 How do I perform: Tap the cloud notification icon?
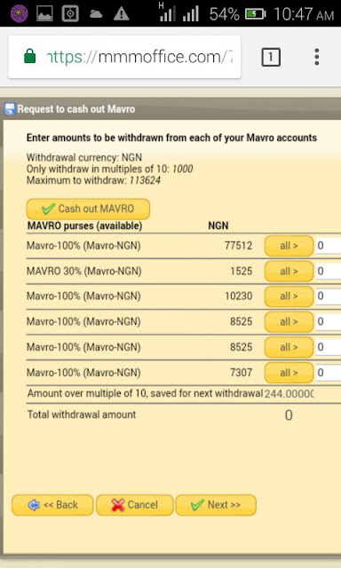pos(96,14)
